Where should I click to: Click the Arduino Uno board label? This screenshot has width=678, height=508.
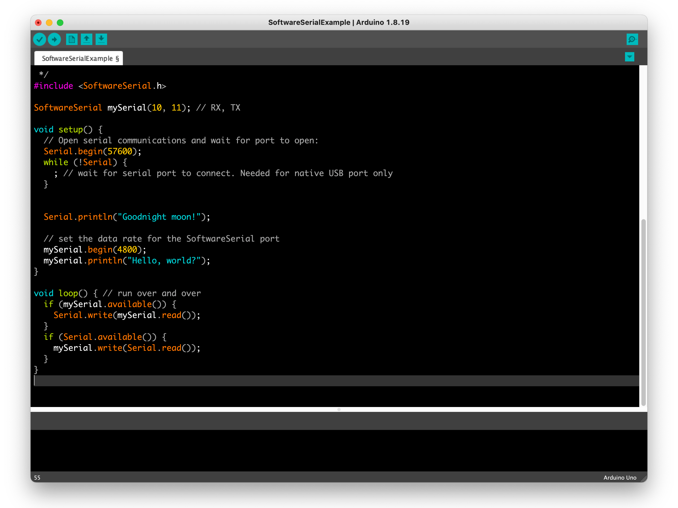coord(619,477)
